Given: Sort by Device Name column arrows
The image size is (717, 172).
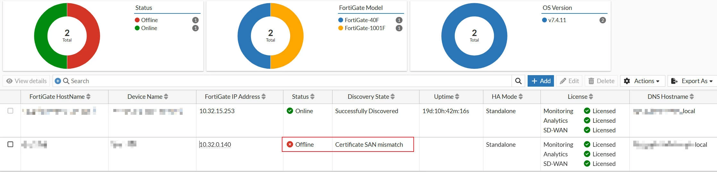Looking at the screenshot, I should click(166, 97).
